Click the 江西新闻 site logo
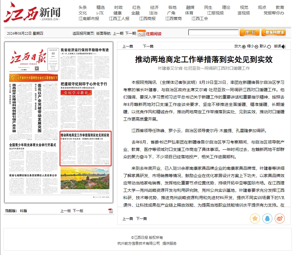 tap(32, 12)
